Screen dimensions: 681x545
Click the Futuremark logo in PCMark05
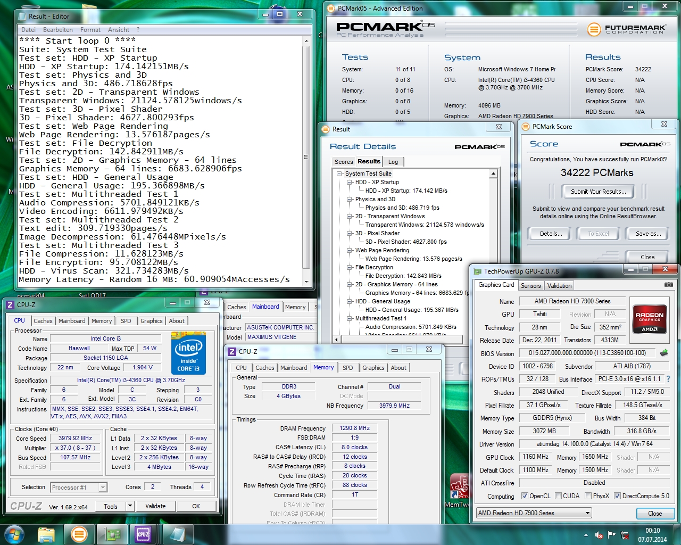pyautogui.click(x=626, y=29)
